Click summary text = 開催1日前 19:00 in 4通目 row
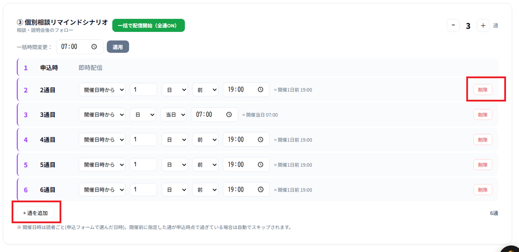The image size is (519, 252). tap(293, 140)
